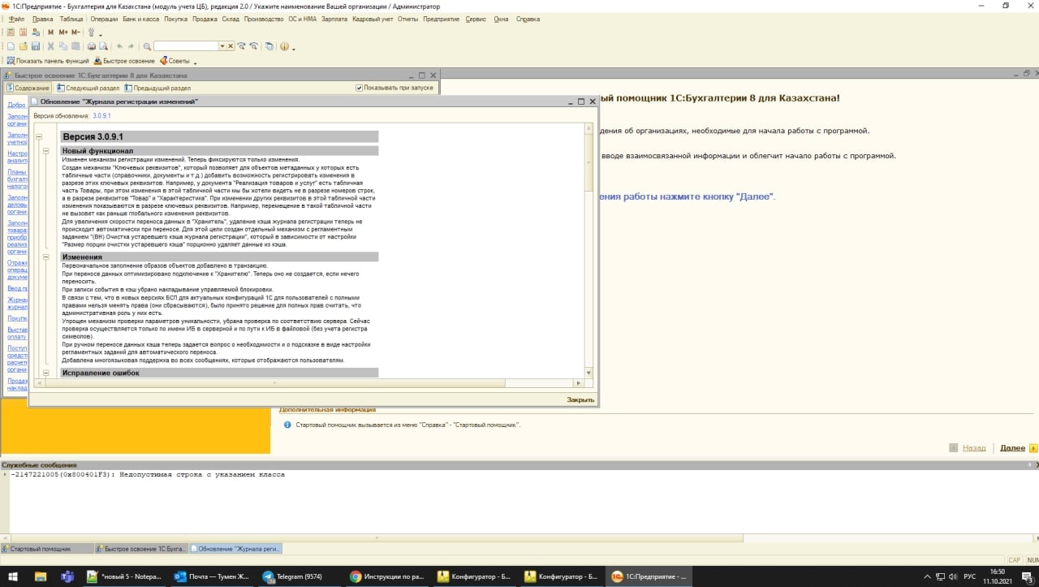Open the 'Операции' menu
This screenshot has width=1039, height=587.
[x=104, y=19]
